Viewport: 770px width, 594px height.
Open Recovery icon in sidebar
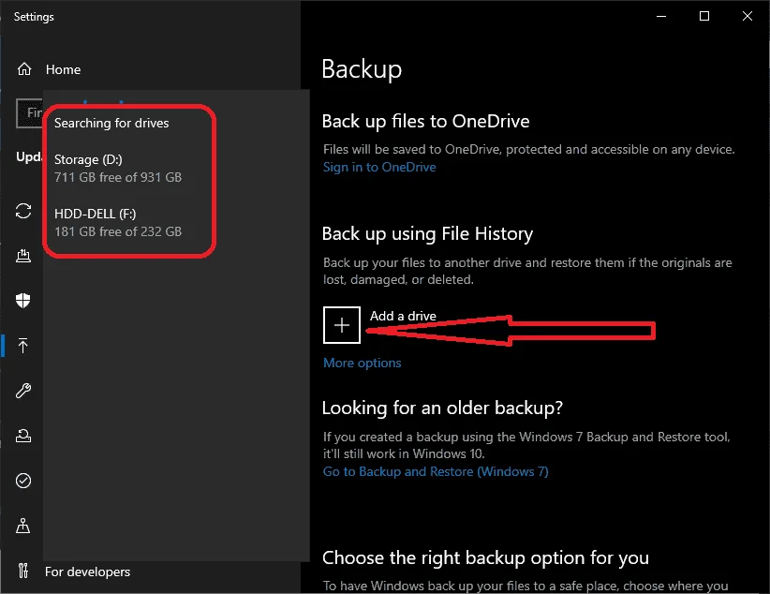[23, 436]
